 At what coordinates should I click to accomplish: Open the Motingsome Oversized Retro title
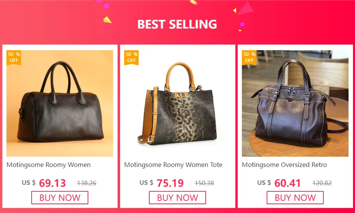click(x=285, y=165)
